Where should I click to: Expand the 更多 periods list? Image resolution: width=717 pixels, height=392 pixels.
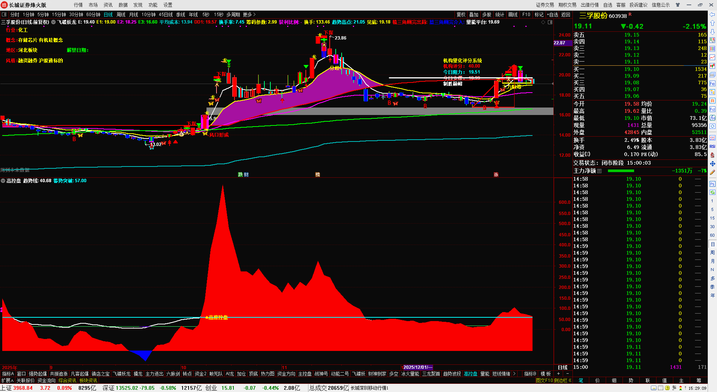[249, 15]
